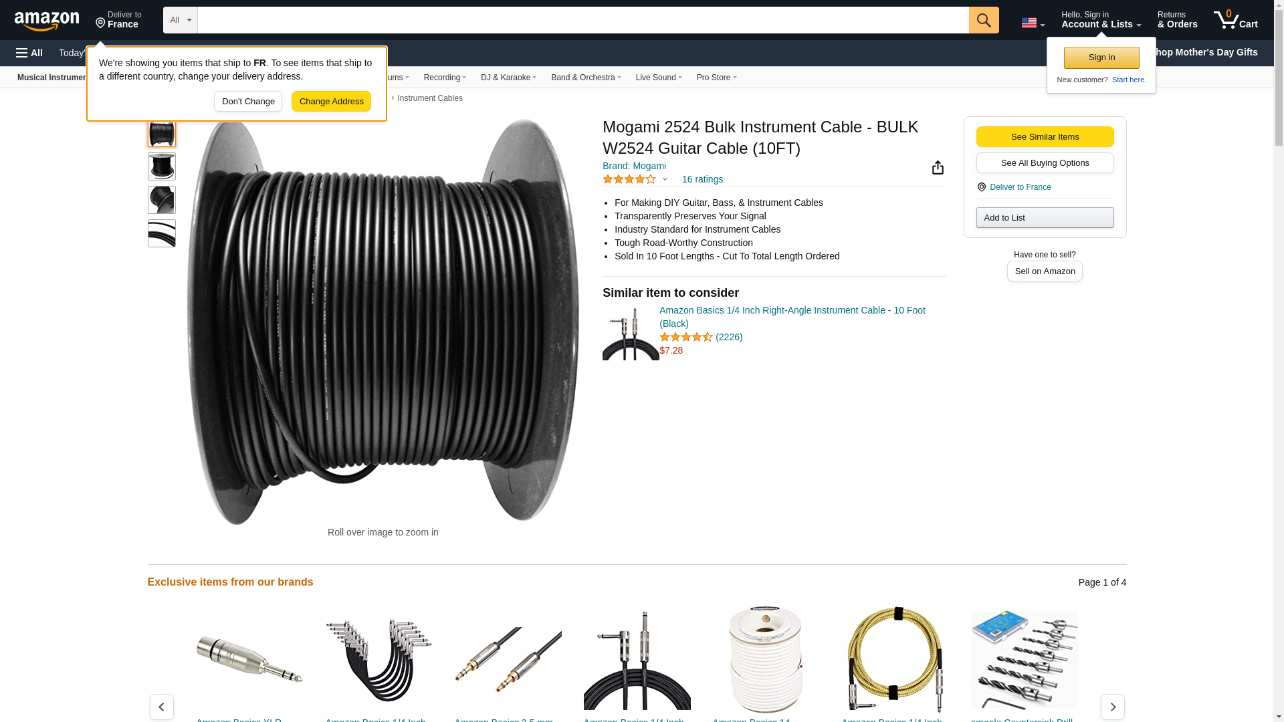Click inside the Amazon search field

[583, 20]
